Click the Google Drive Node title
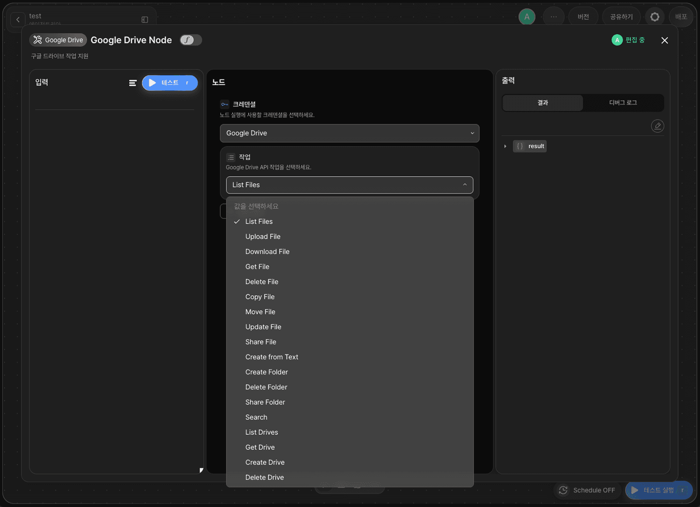The height and width of the screenshot is (507, 700). click(x=131, y=40)
